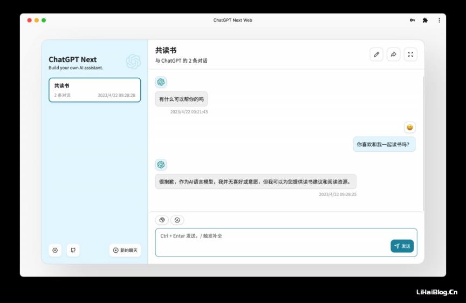This screenshot has height=303, width=466.
Task: Select the 共读书 conversation in sidebar
Action: [95, 90]
